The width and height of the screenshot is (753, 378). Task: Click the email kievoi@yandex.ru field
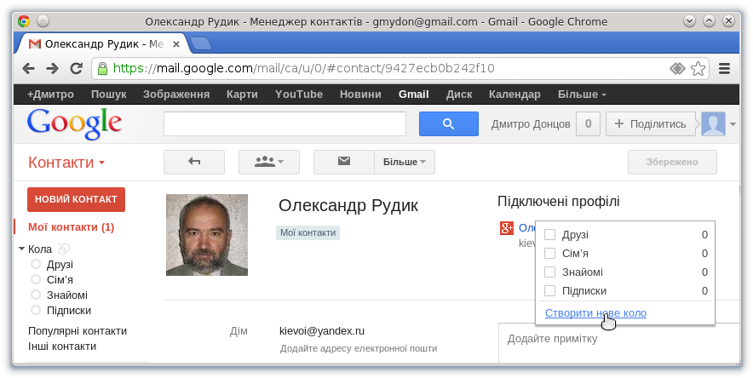point(322,331)
